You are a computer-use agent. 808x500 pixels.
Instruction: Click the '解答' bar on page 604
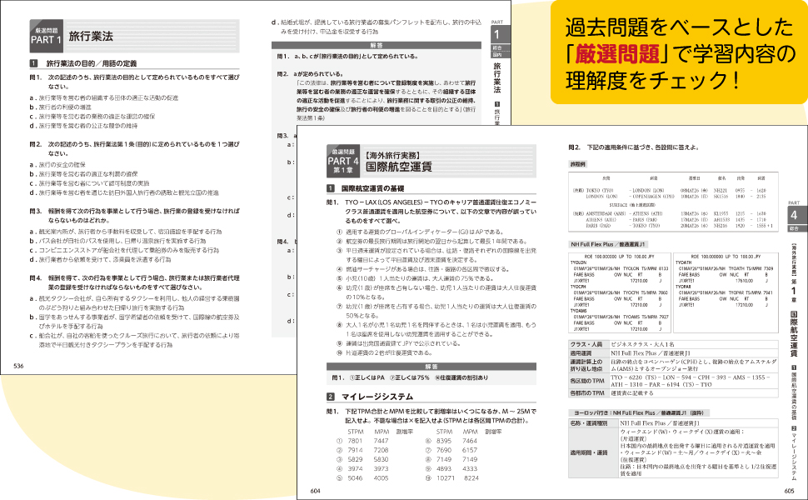(431, 367)
